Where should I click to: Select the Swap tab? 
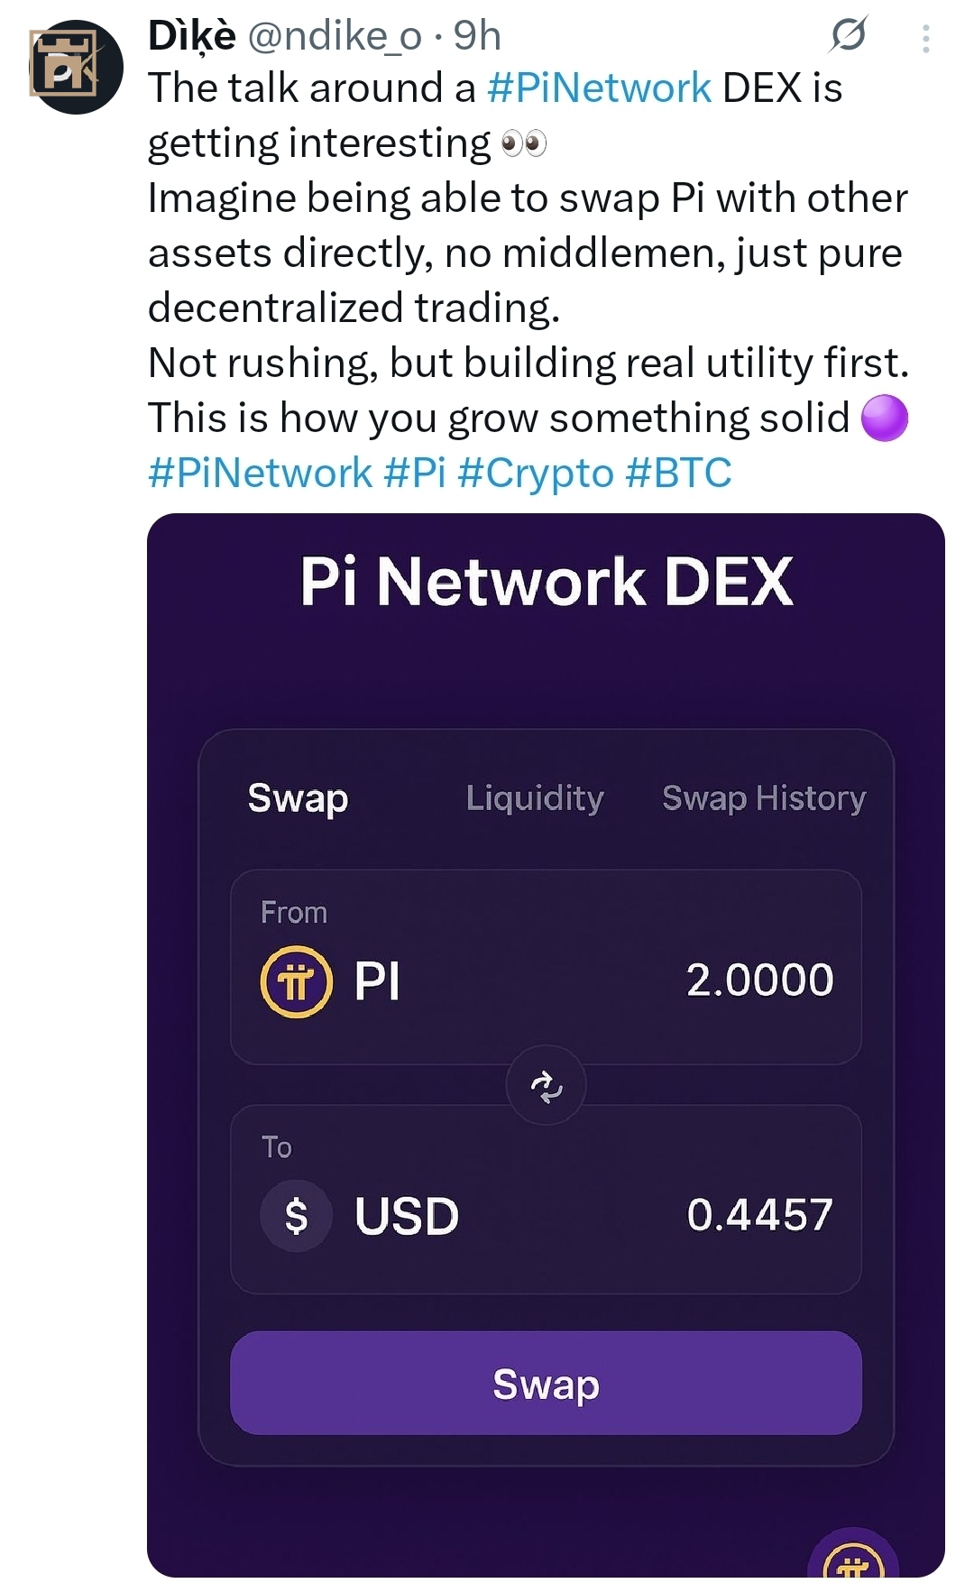tap(298, 798)
